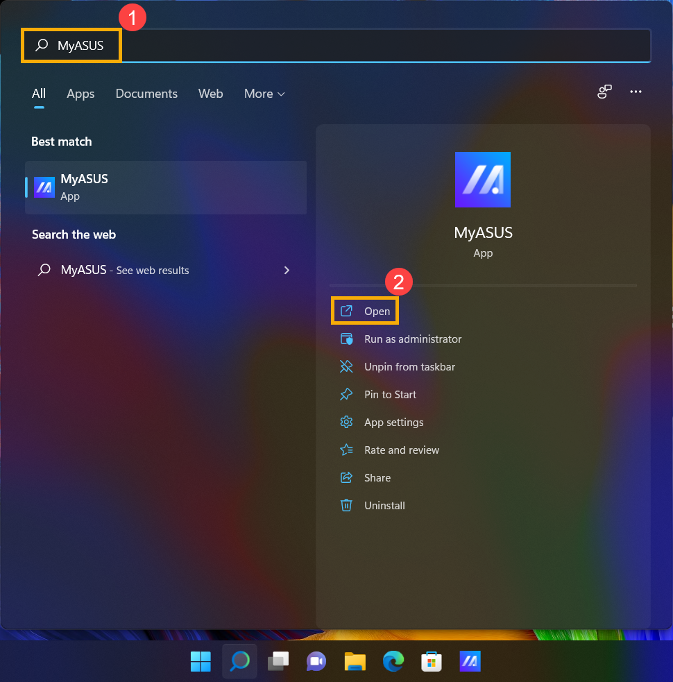Screen dimensions: 673x682
Task: Switch to the Documents filter tab
Action: coord(146,94)
